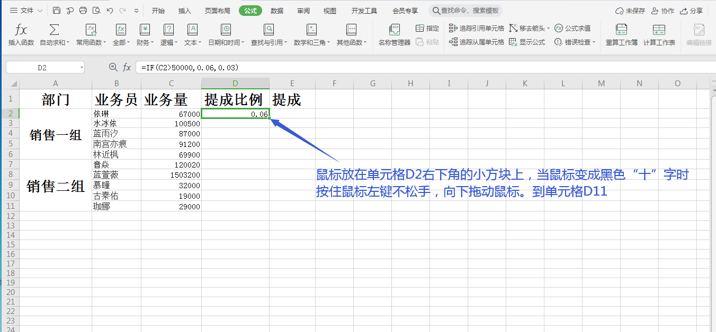
Task: Click the Financial (财务) functions icon
Action: coord(145,30)
